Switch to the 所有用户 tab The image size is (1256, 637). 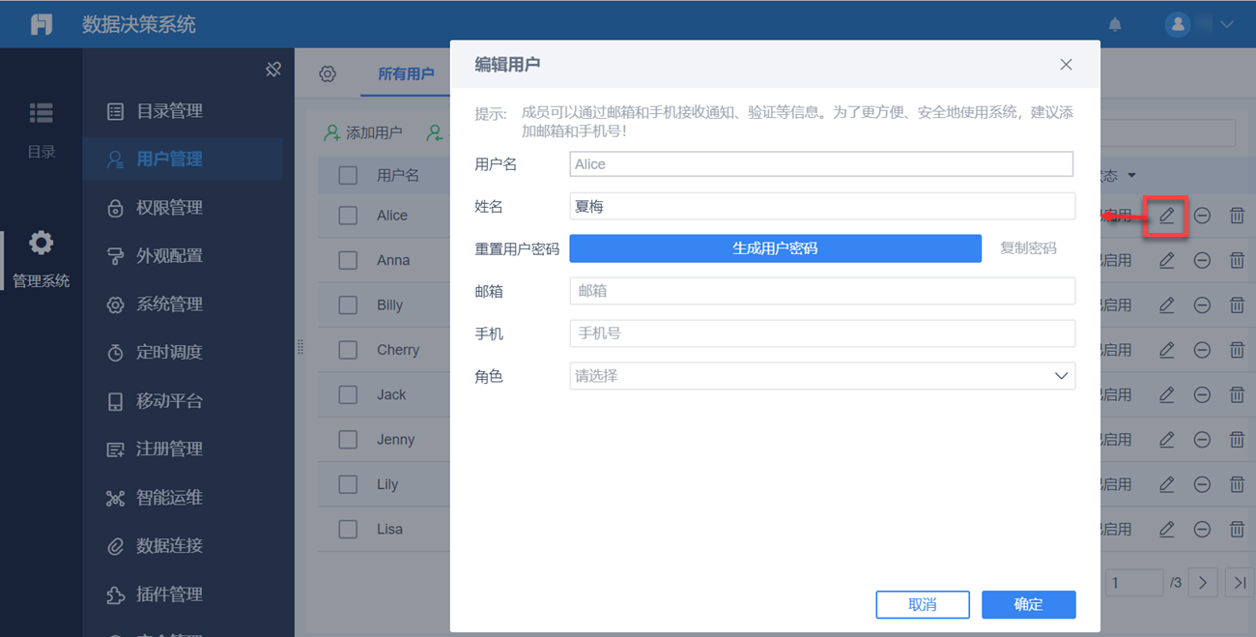[406, 74]
